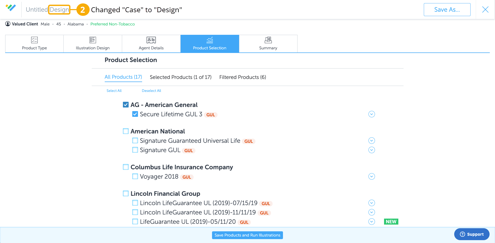This screenshot has width=495, height=243.
Task: Click the Valued Client name
Action: pos(25,24)
